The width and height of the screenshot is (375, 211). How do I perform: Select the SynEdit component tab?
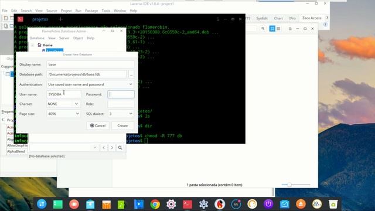[x=262, y=18]
